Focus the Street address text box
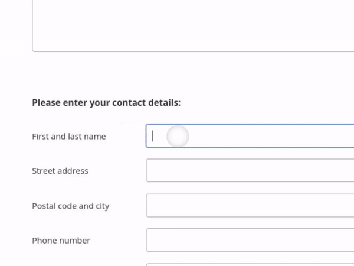 (x=251, y=170)
